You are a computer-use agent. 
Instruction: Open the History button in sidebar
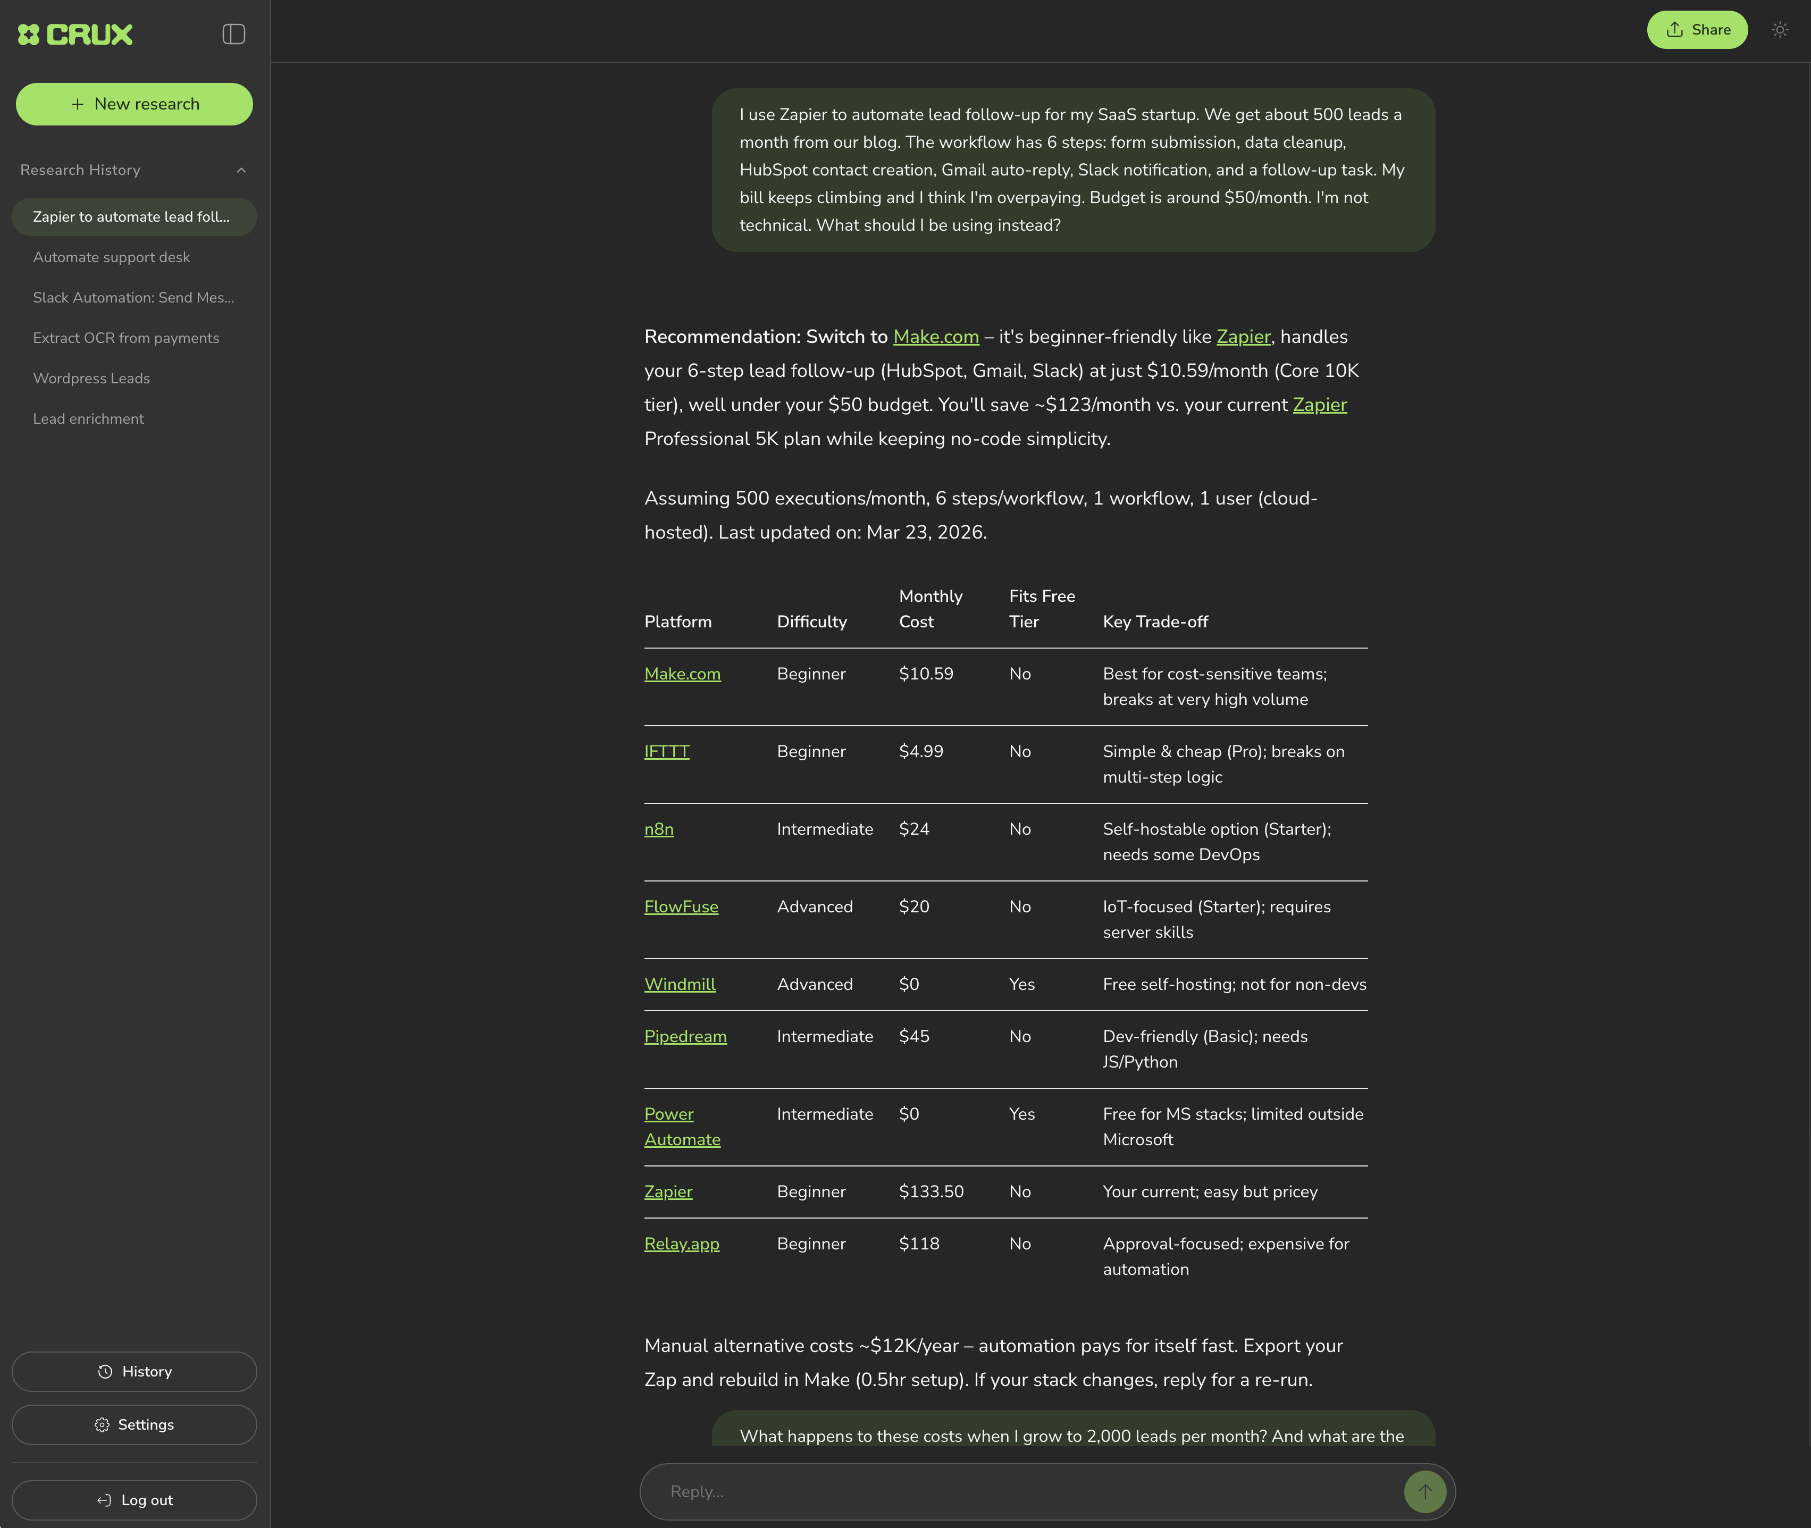coord(134,1371)
